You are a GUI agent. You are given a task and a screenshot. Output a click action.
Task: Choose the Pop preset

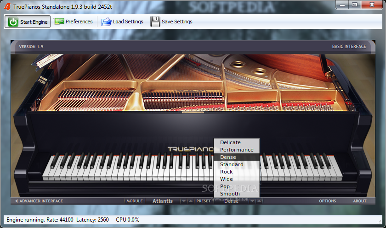click(236, 187)
